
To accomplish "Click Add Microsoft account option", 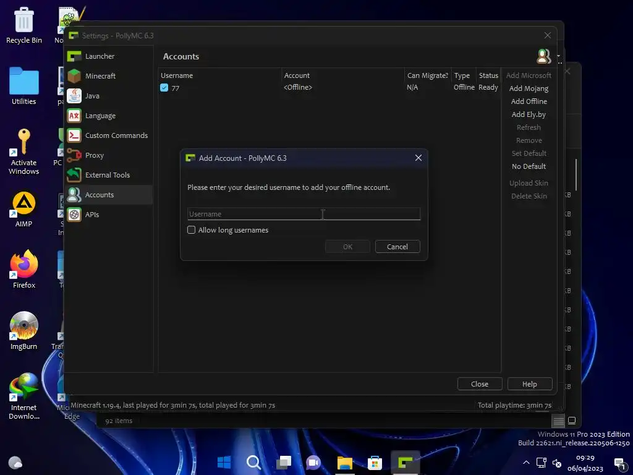I will click(x=529, y=75).
